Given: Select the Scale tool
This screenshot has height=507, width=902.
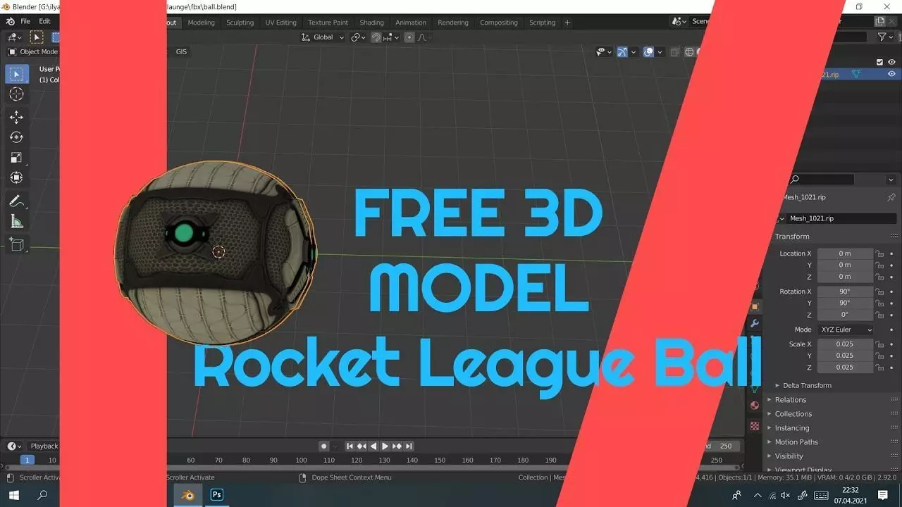Looking at the screenshot, I should (x=17, y=158).
